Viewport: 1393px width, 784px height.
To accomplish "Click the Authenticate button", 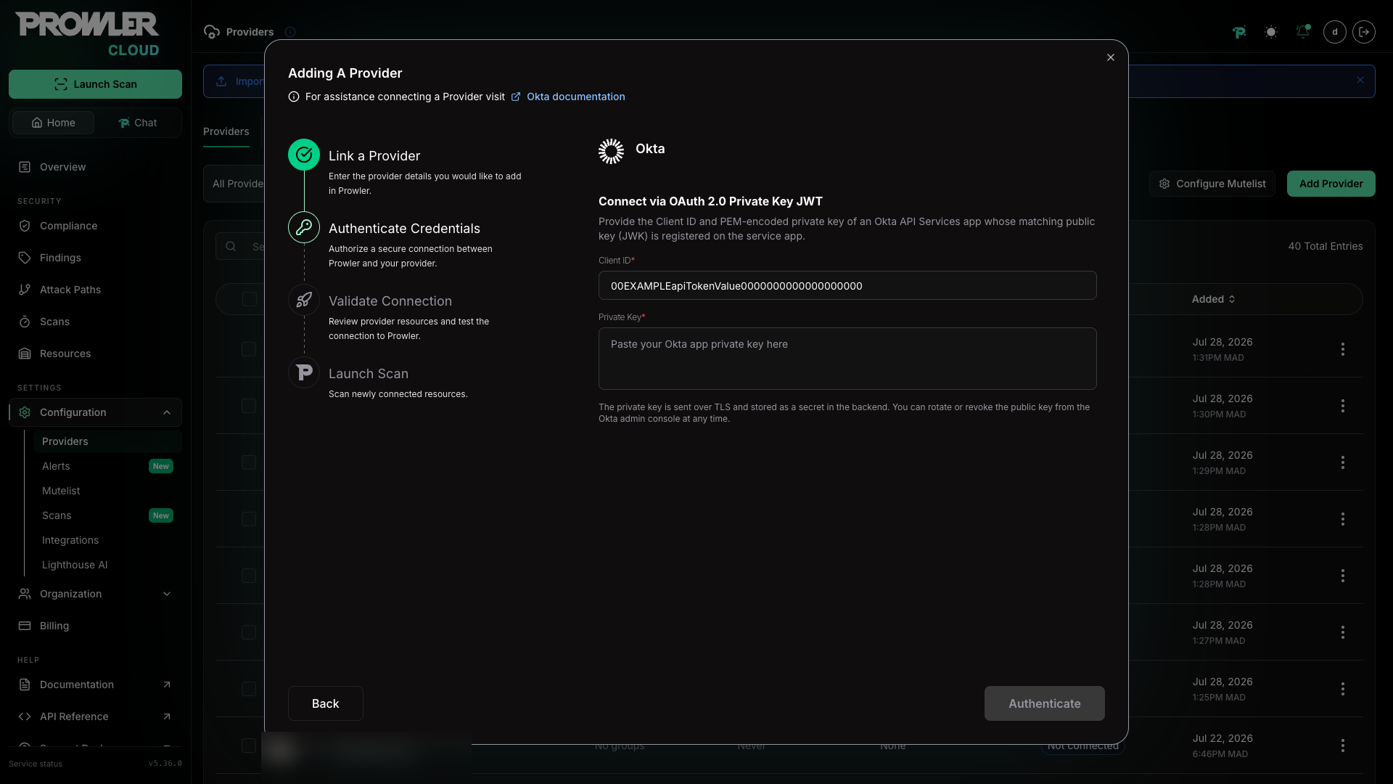I will [1044, 703].
